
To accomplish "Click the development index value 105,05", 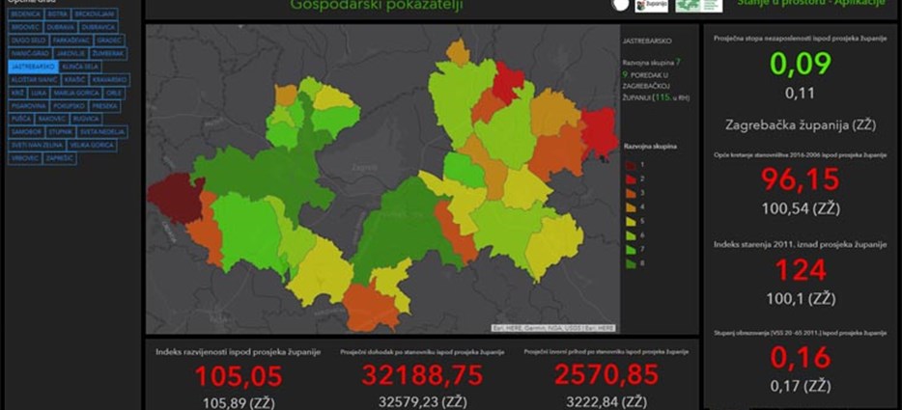I will [x=239, y=376].
